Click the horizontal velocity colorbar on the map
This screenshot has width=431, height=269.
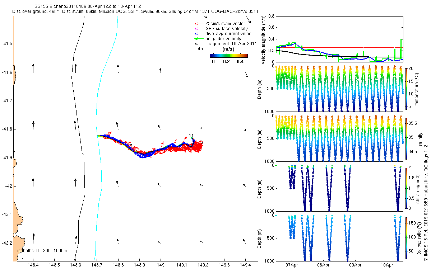[x=229, y=56]
